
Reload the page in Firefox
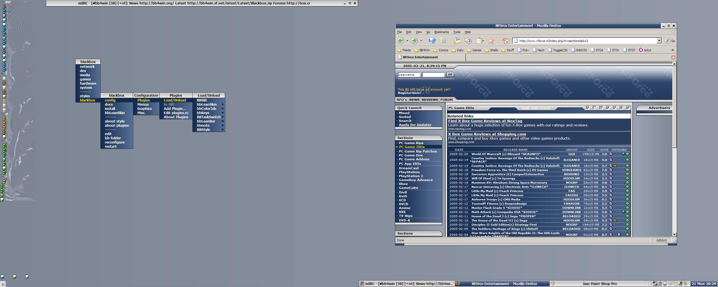(432, 41)
